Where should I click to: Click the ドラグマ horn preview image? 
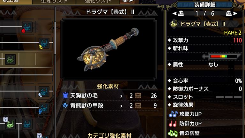[108, 49]
